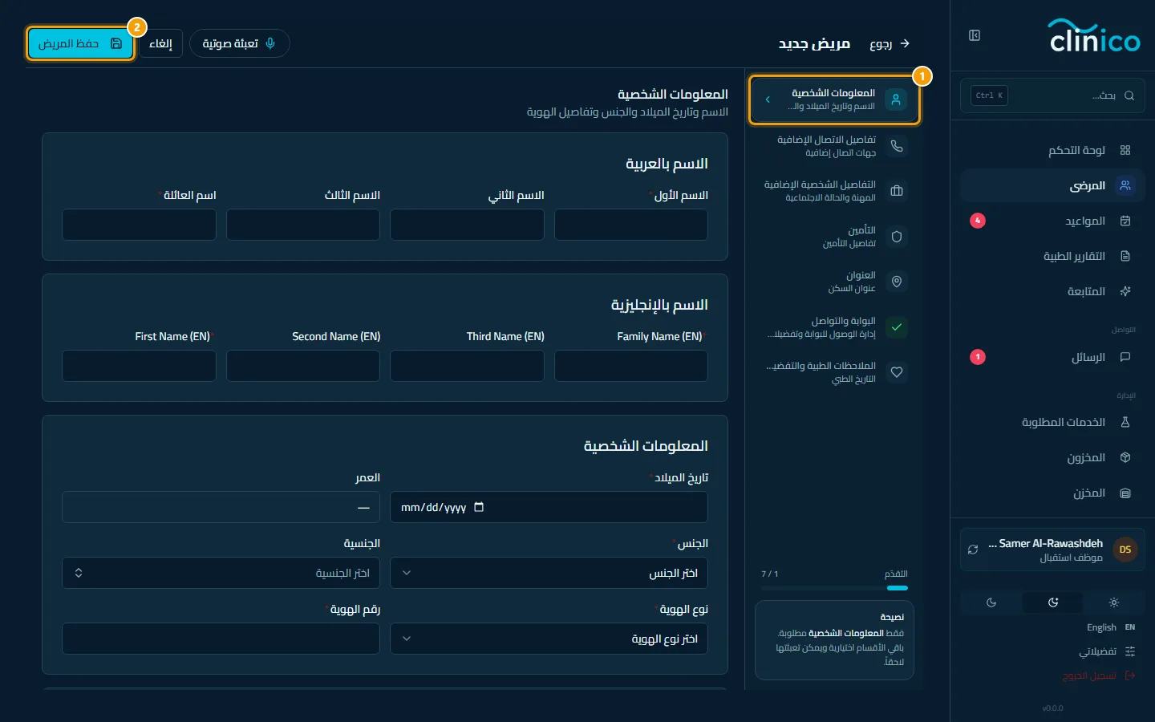Click the إلغاء cancel button
Viewport: 1155px width, 722px height.
pos(160,43)
